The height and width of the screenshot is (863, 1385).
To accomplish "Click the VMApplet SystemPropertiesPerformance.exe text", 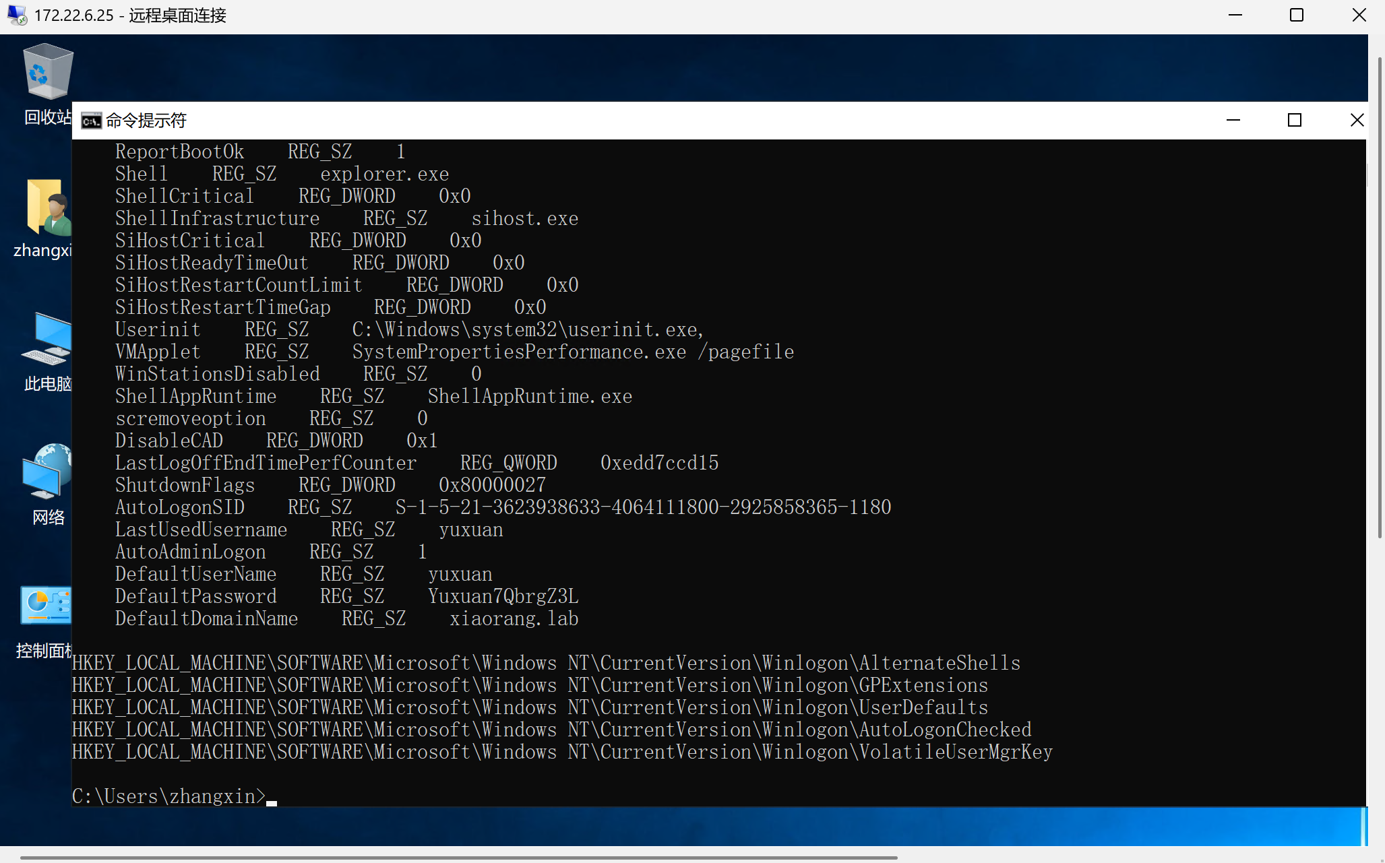I will tap(519, 352).
